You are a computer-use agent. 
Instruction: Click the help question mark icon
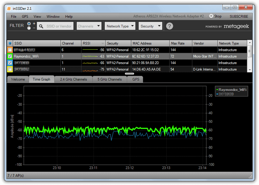coord(169,26)
